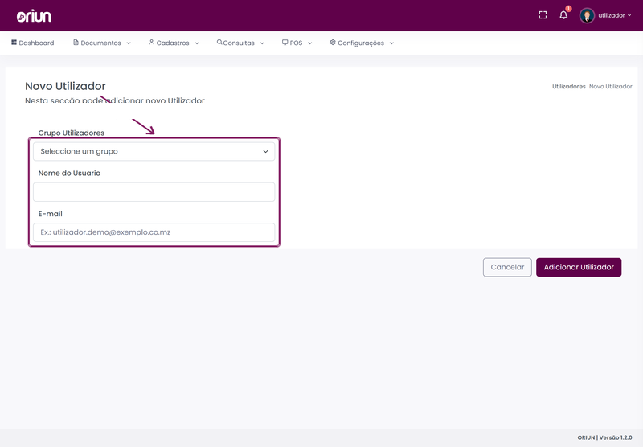This screenshot has width=643, height=447.
Task: Click the Dashboard grid icon
Action: [14, 43]
